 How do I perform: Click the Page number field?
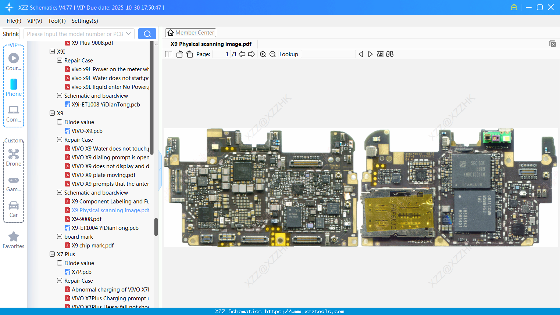click(222, 54)
